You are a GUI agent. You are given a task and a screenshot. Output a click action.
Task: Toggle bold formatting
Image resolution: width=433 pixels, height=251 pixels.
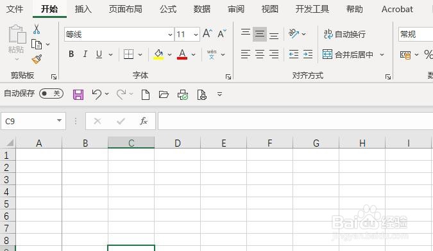(71, 54)
